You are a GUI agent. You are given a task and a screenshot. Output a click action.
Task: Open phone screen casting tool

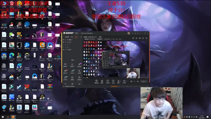pyautogui.click(x=108, y=81)
